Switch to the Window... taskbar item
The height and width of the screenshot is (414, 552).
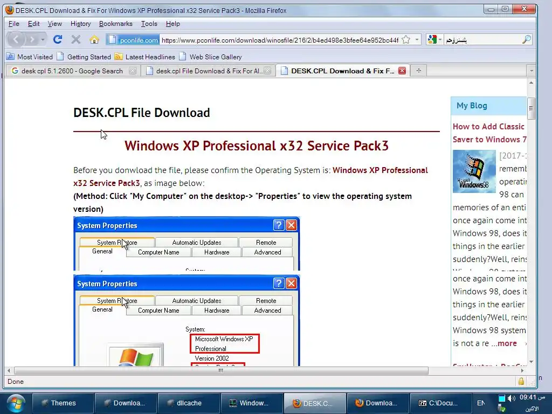pos(252,403)
